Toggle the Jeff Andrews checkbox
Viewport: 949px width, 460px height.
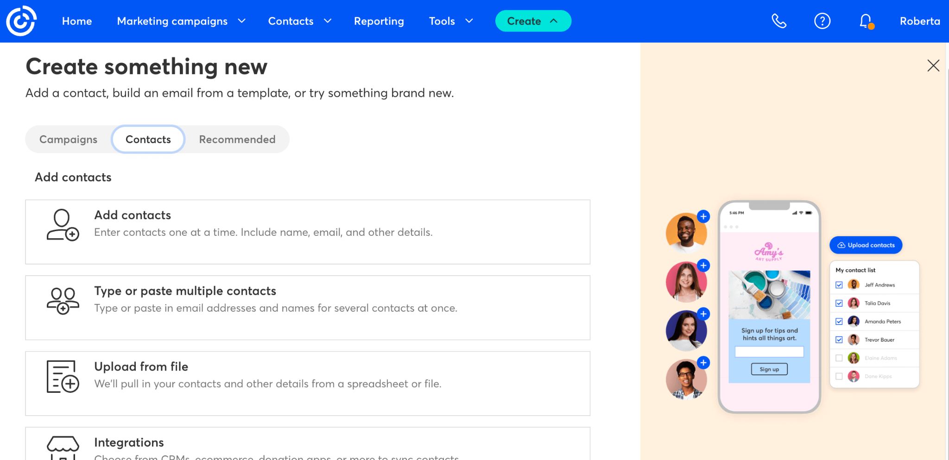[839, 285]
